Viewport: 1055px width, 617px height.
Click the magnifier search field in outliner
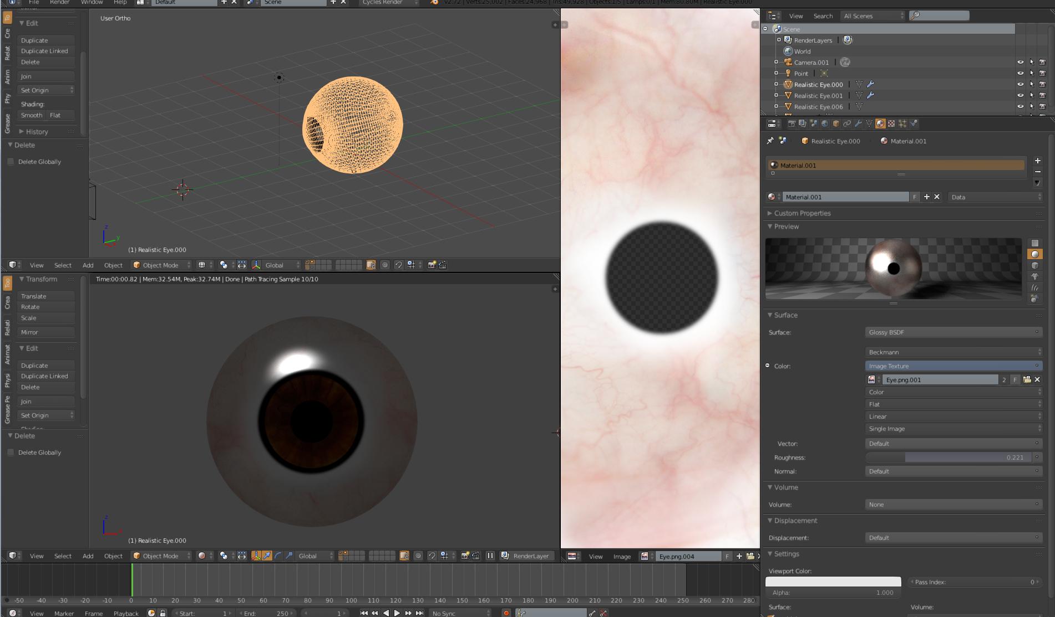click(939, 16)
